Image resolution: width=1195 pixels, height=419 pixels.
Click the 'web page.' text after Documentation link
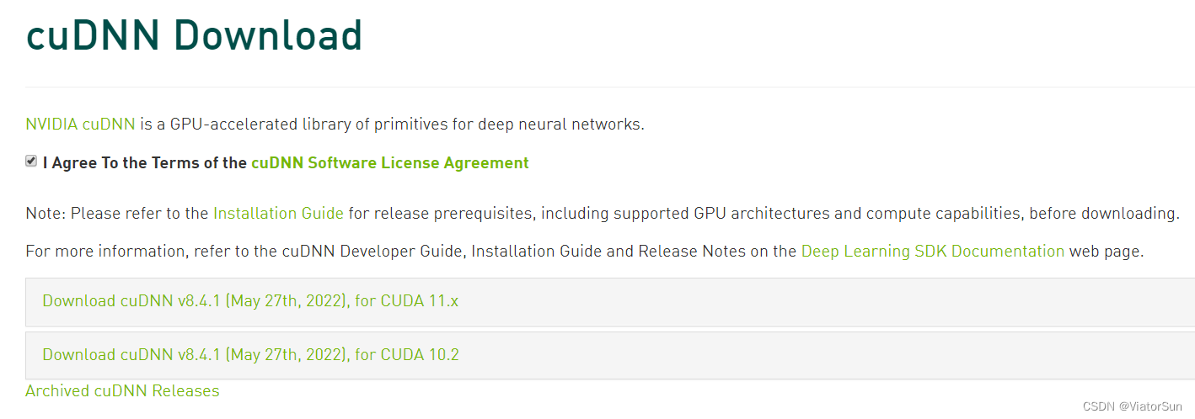[x=1106, y=251]
